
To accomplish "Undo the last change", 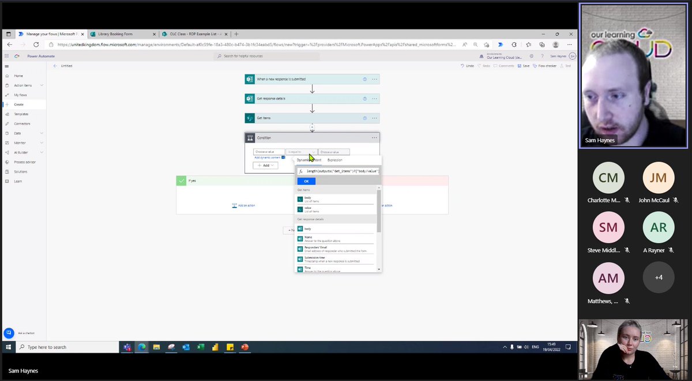I will [x=468, y=66].
